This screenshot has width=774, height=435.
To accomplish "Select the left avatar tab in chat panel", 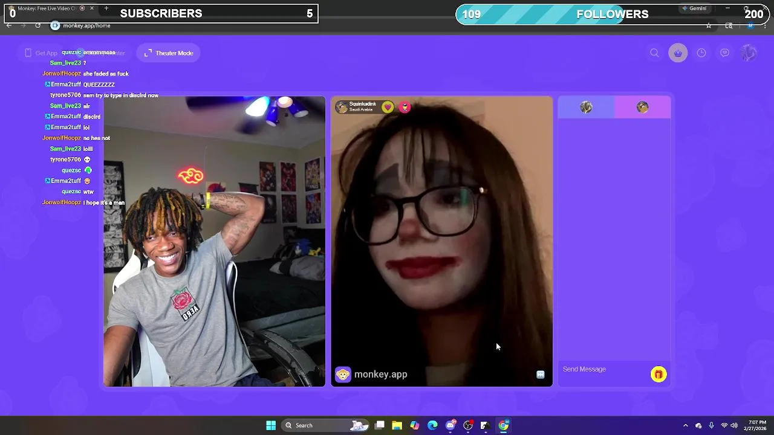I will click(x=586, y=108).
